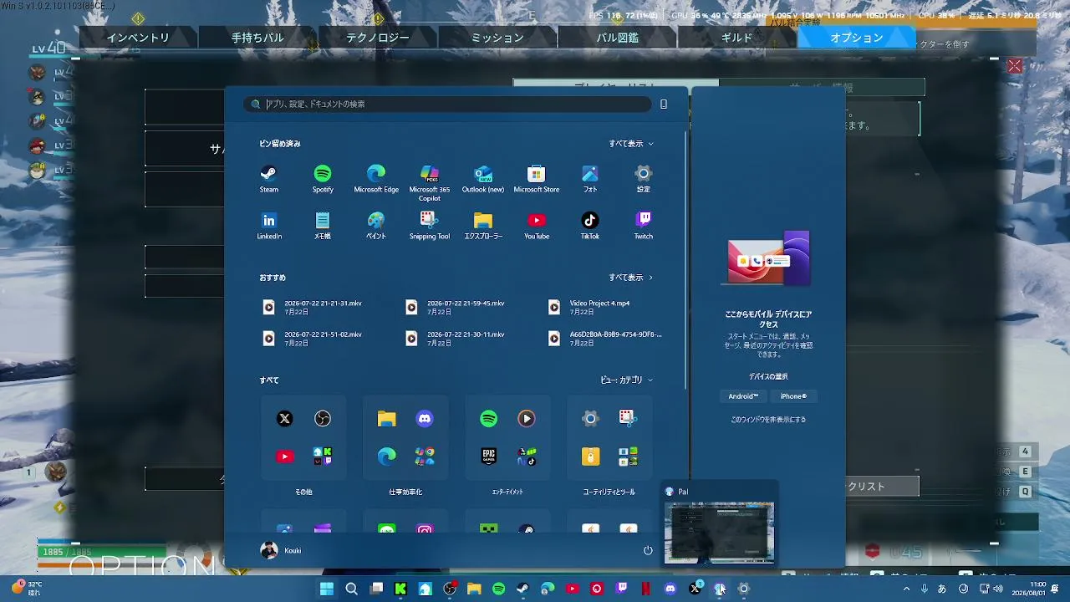Open メモ帳 (Notepad) pinned app

(323, 226)
